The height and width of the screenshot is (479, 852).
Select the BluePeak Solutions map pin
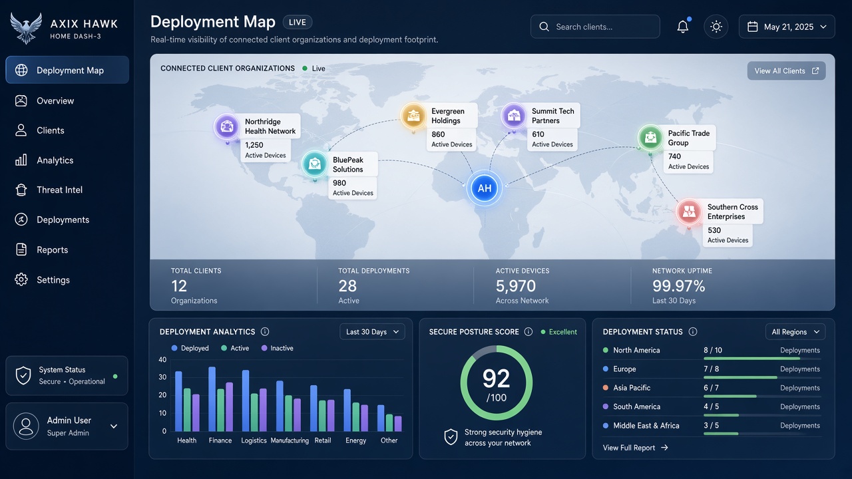click(314, 164)
